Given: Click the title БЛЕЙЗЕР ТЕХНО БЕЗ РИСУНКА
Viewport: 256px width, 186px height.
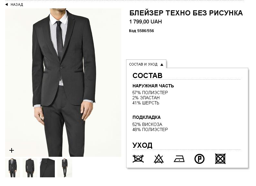Looking at the screenshot, I should tap(186, 13).
